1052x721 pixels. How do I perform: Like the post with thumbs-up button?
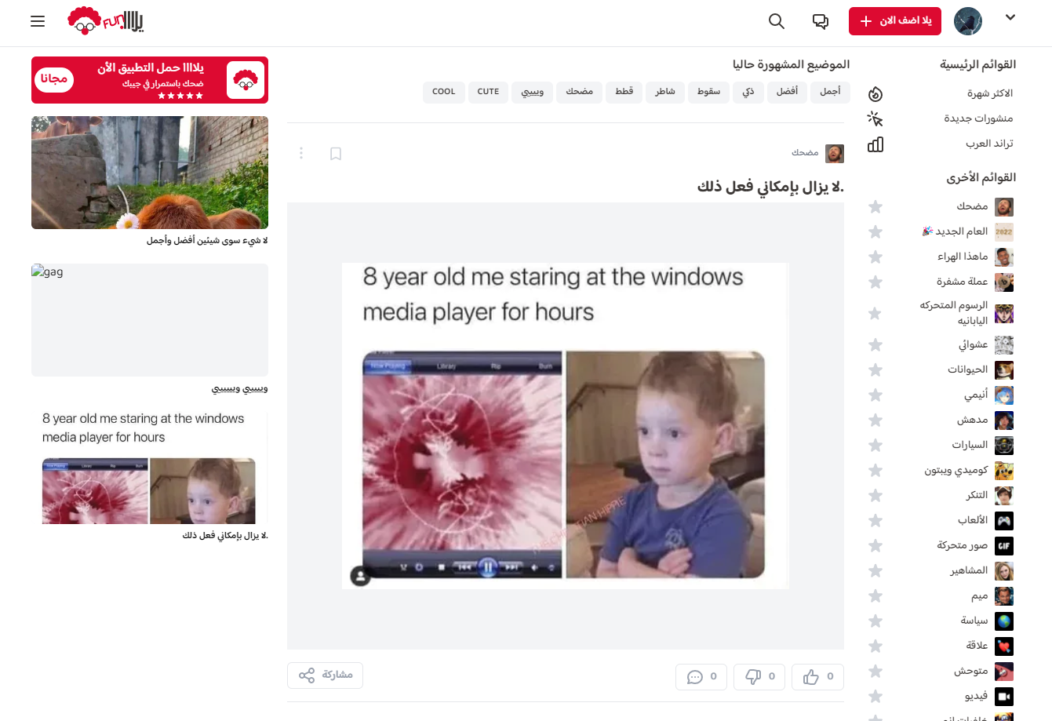[817, 676]
